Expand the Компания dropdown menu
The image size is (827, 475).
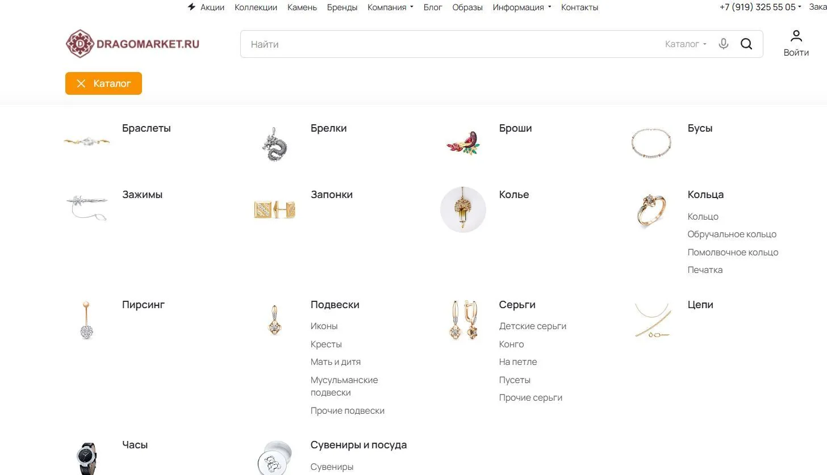390,7
